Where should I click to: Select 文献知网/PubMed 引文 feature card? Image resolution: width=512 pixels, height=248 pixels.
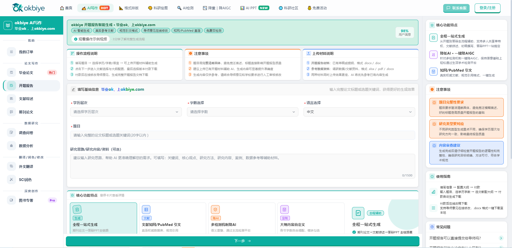173,218
